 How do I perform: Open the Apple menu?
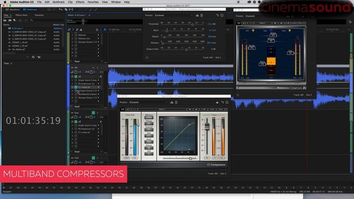pos(5,2)
